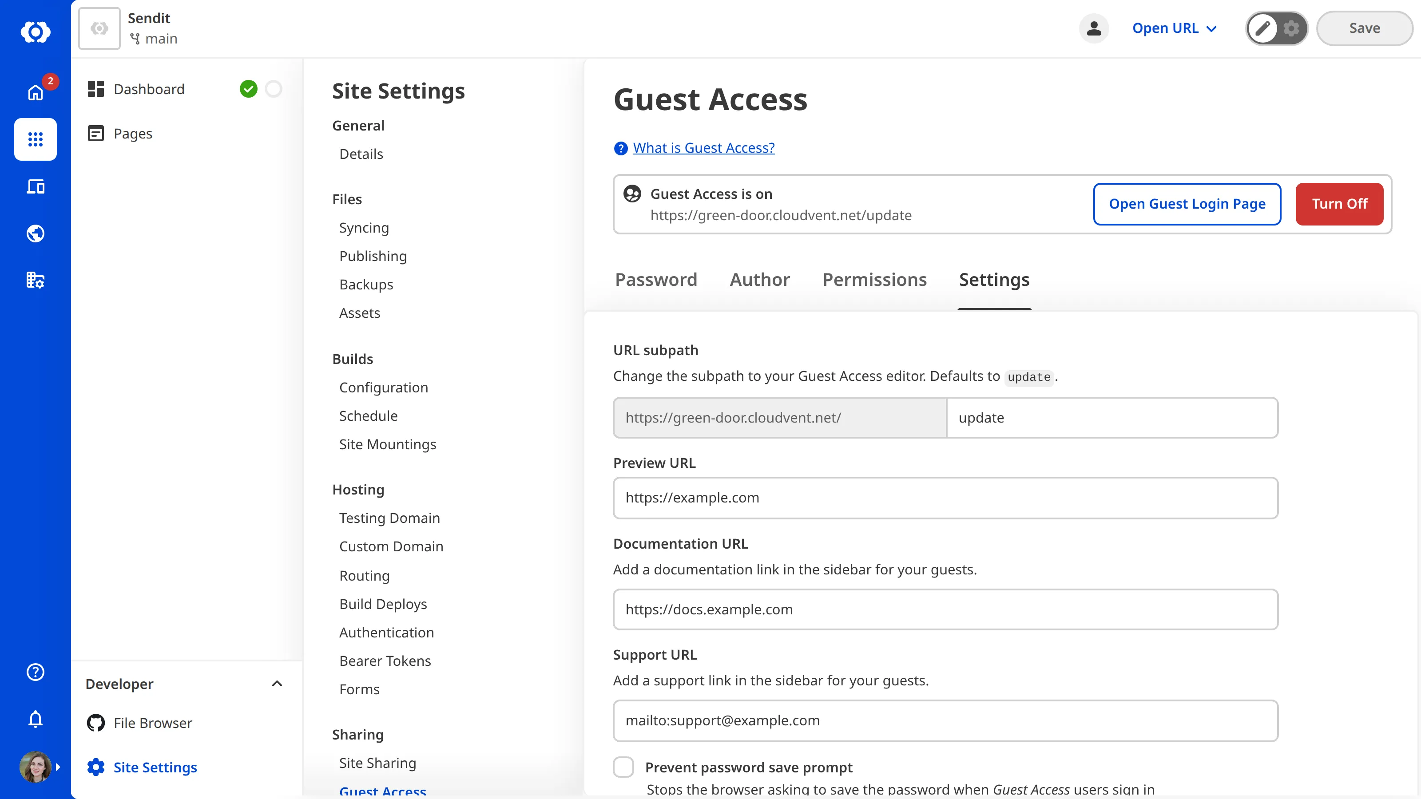Click the notifications bell icon

(x=36, y=719)
